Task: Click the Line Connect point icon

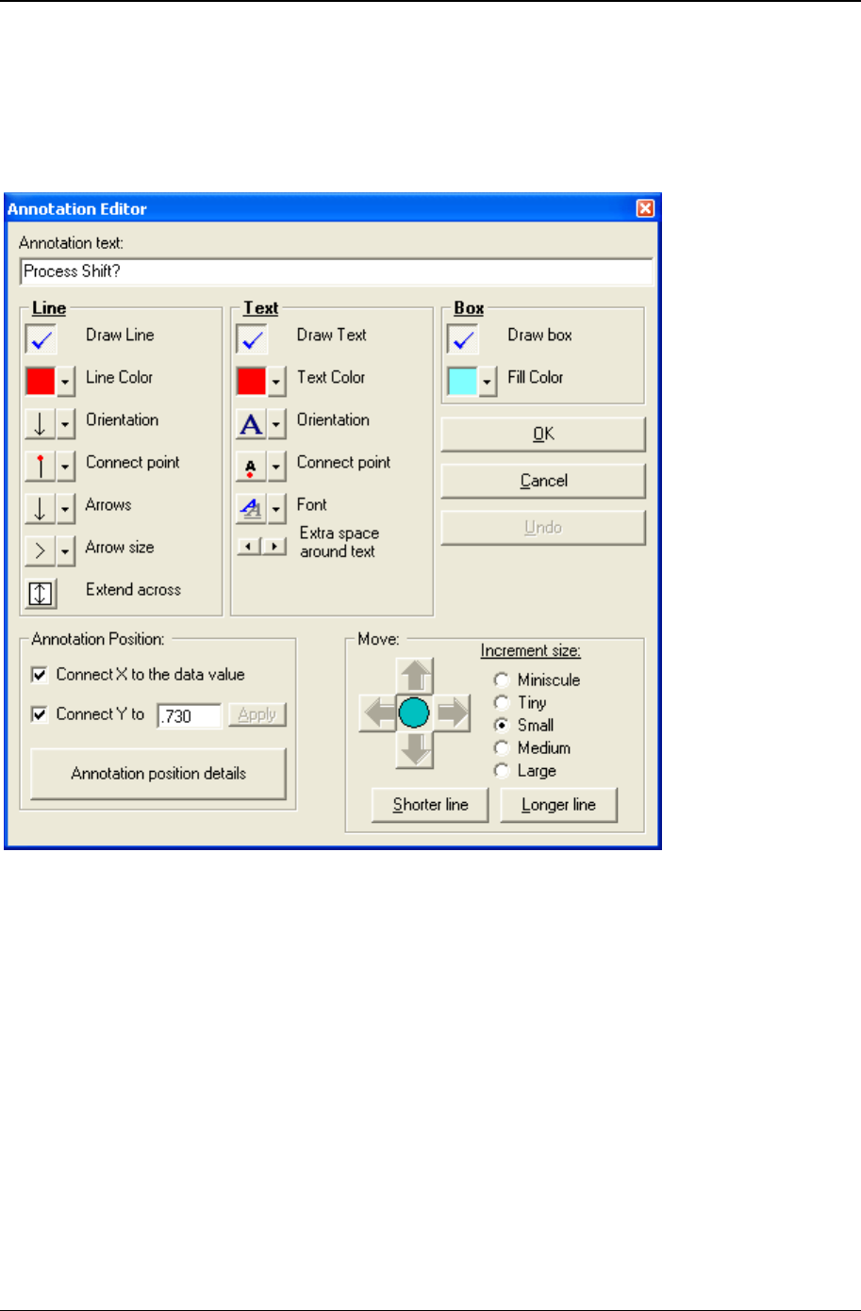Action: tap(40, 467)
